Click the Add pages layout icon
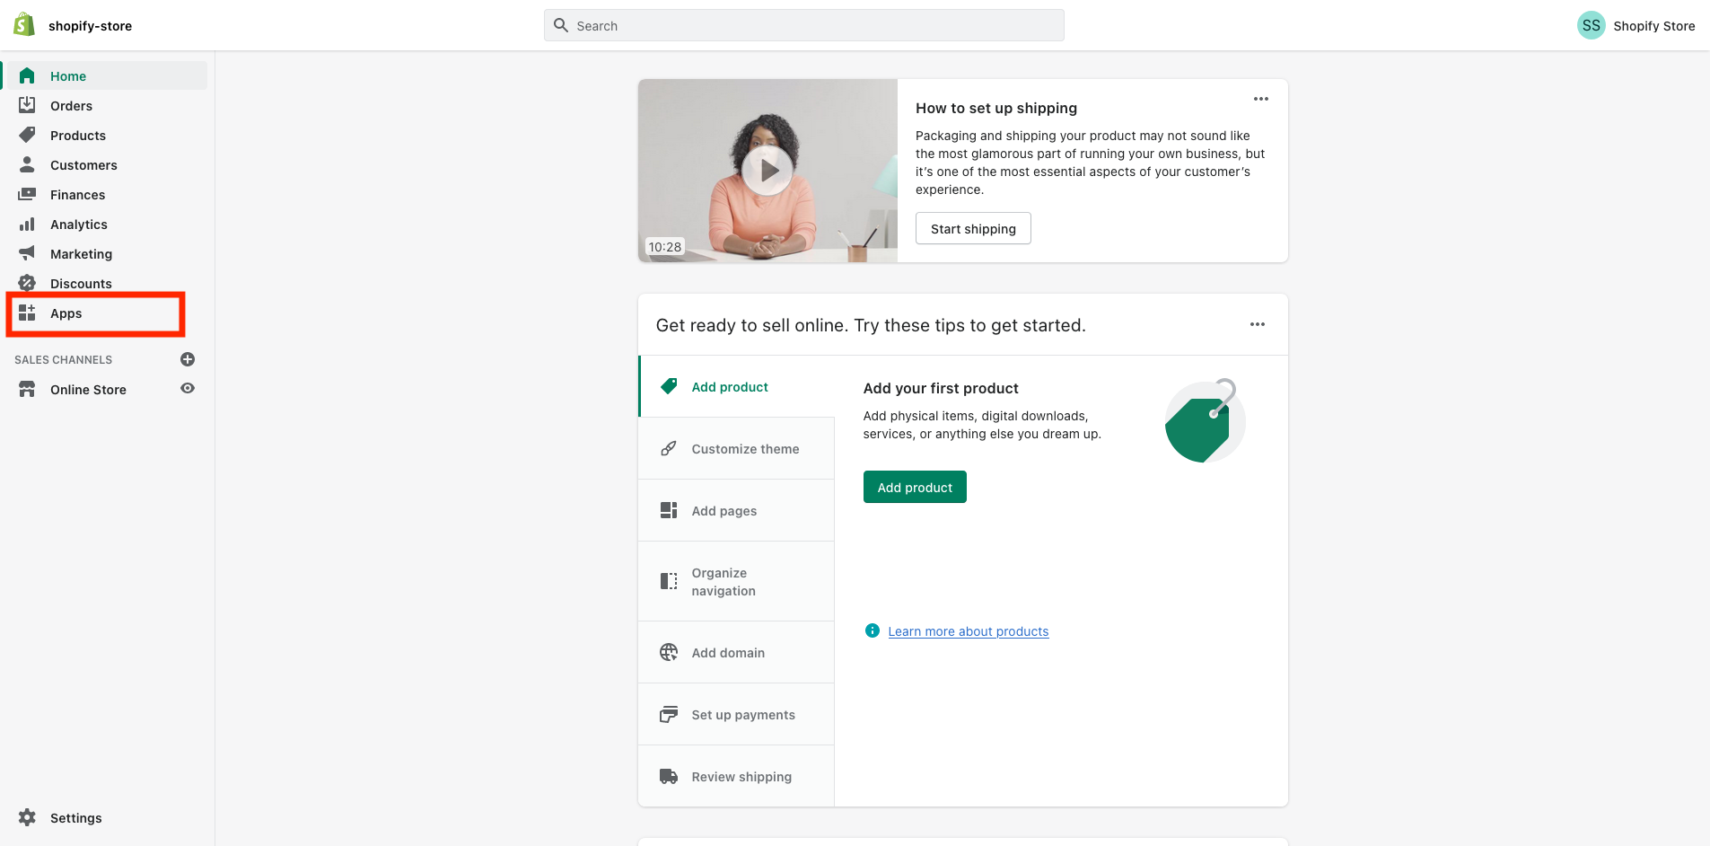1710x846 pixels. coord(669,510)
